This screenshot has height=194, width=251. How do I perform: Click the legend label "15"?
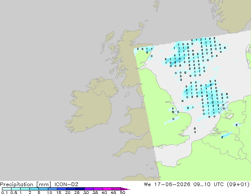point(59,192)
